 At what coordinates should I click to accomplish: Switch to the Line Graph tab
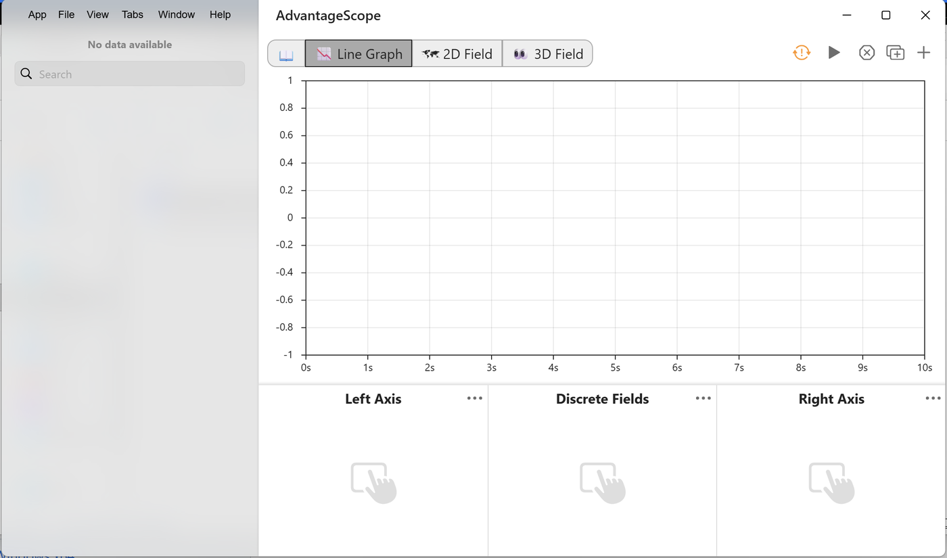pos(359,54)
